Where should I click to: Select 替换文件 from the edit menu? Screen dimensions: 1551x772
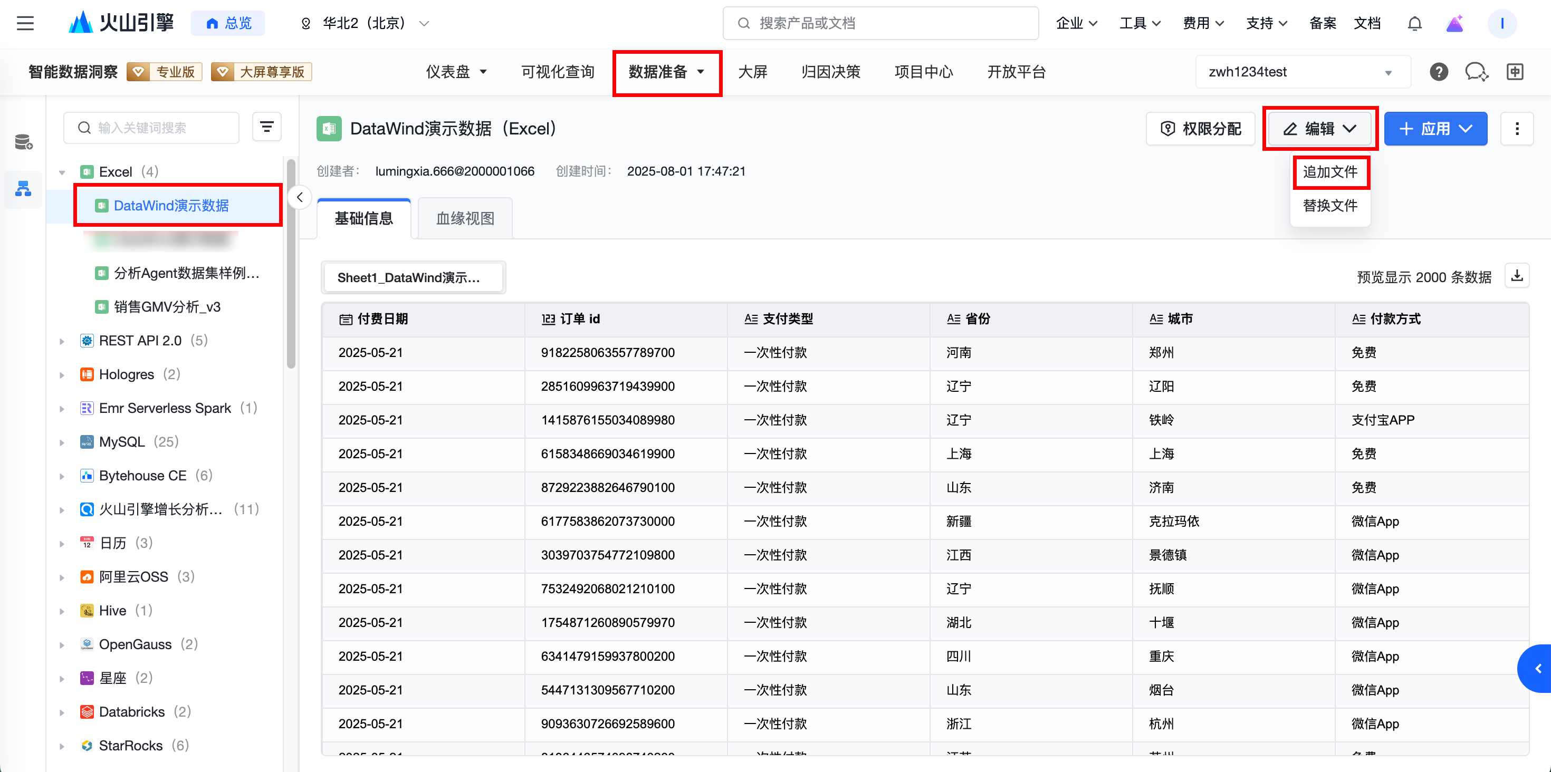tap(1329, 206)
